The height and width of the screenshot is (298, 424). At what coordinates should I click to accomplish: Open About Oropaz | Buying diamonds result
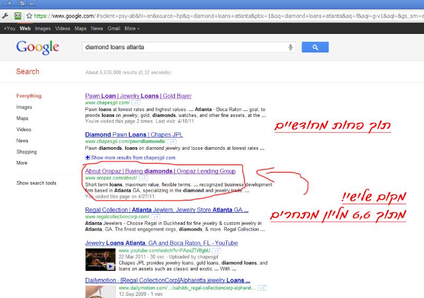pyautogui.click(x=160, y=171)
